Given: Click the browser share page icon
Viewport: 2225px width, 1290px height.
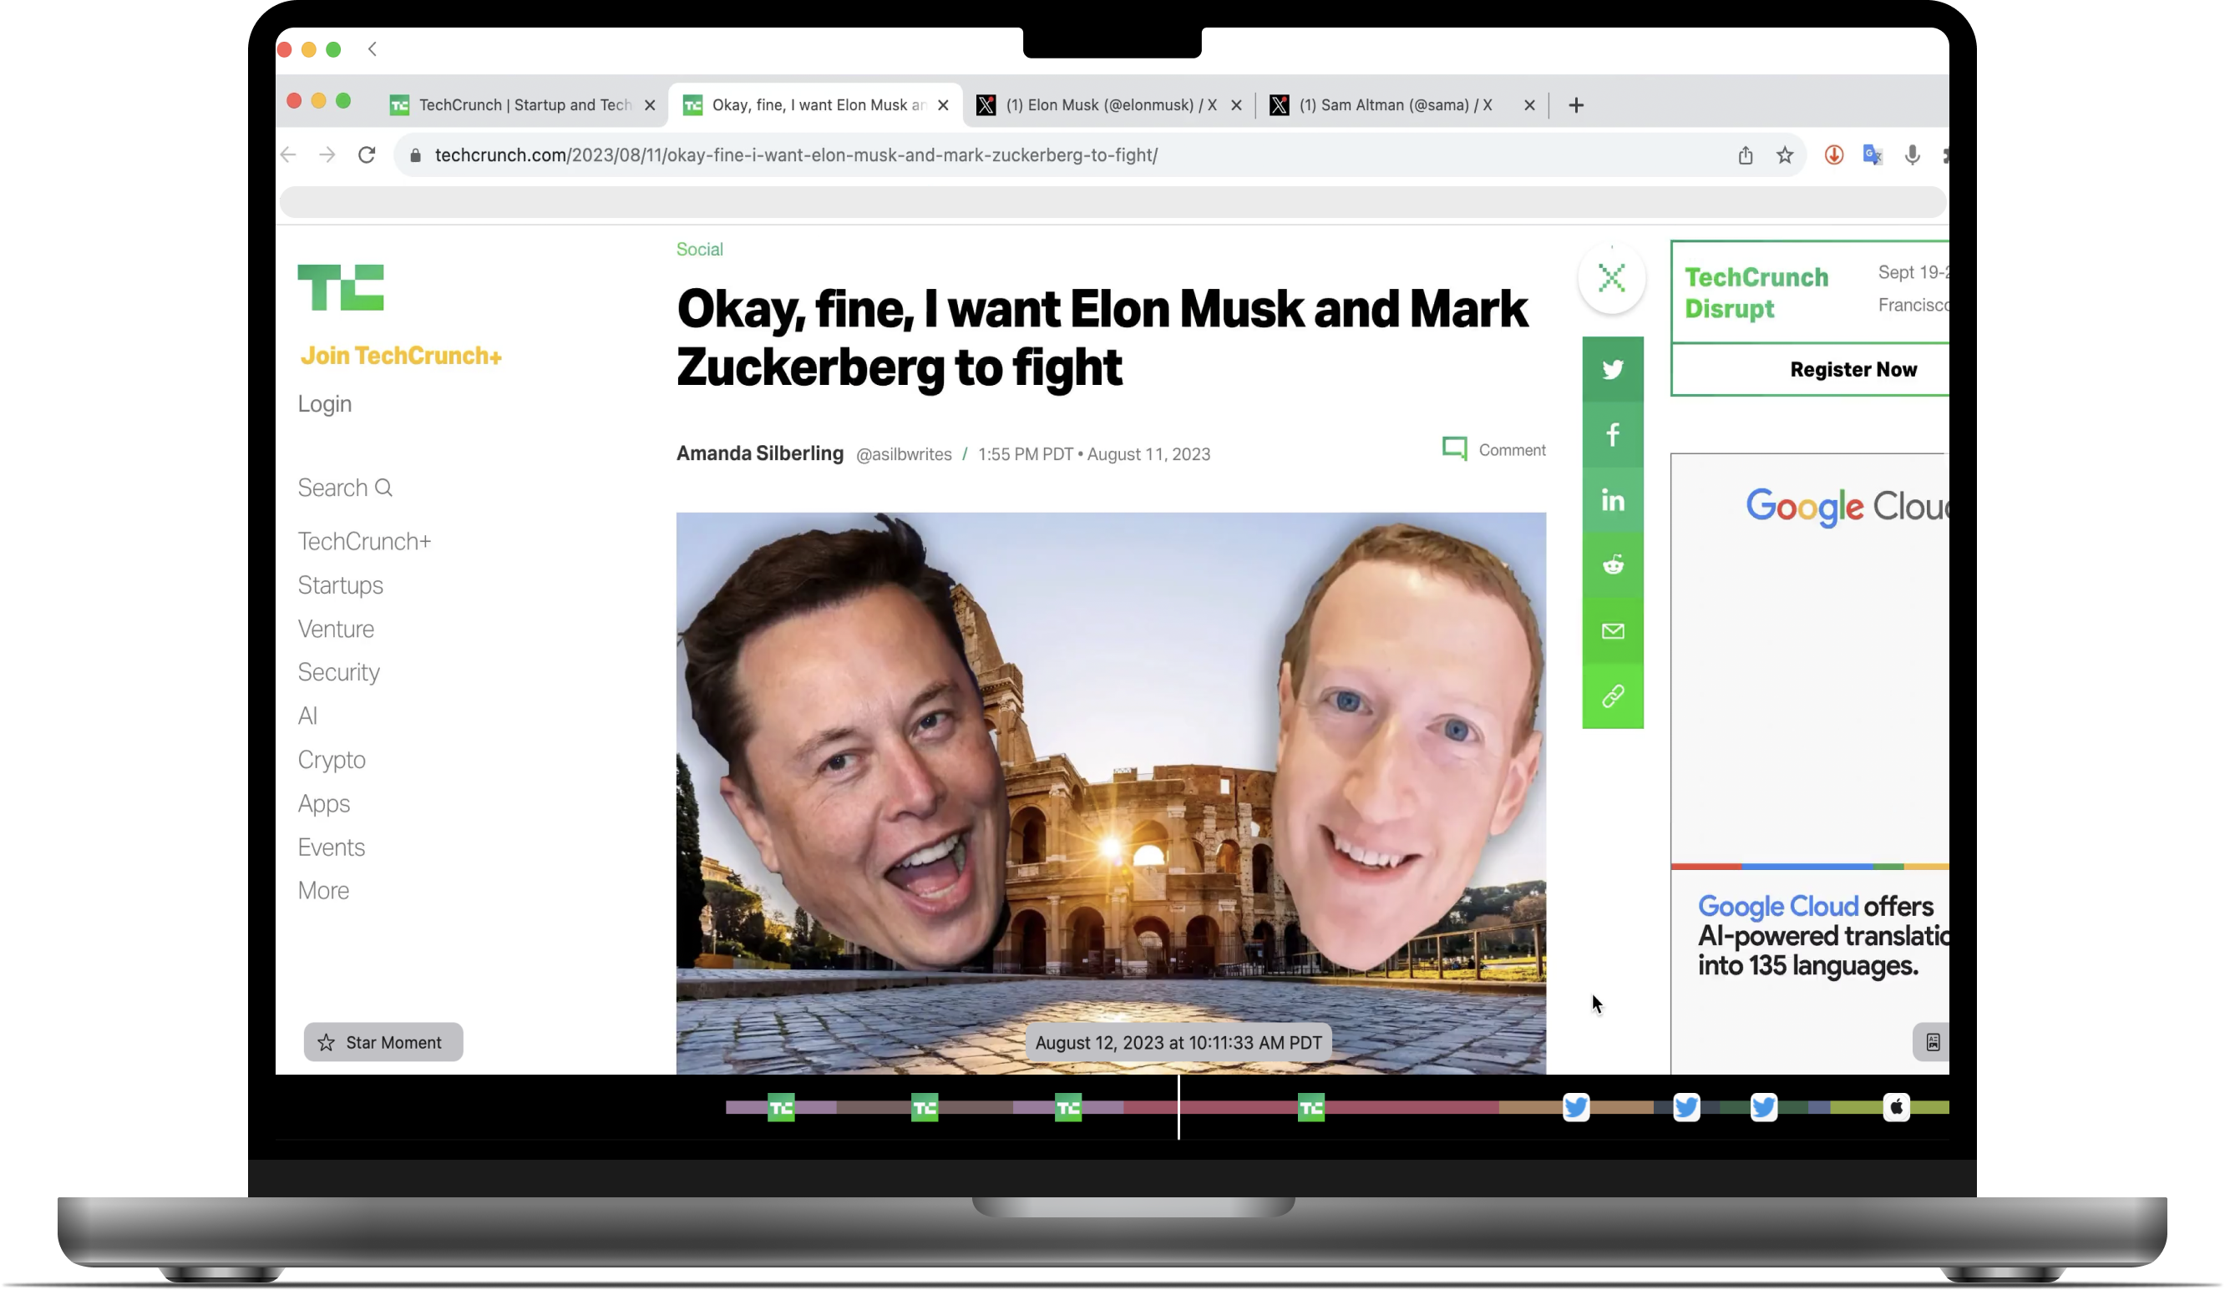Looking at the screenshot, I should (1746, 155).
